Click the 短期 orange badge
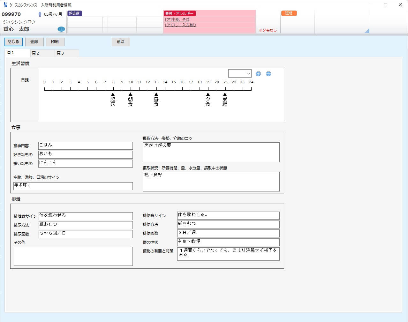Screen dimensions: 408x322 tap(289, 13)
